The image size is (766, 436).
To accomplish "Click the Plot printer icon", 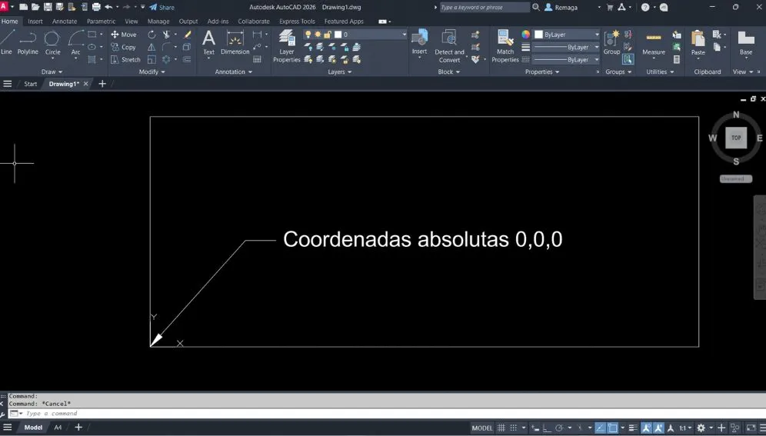I will click(96, 8).
